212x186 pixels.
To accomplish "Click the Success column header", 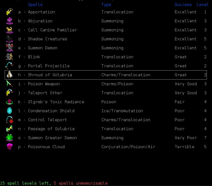I will [x=183, y=5].
